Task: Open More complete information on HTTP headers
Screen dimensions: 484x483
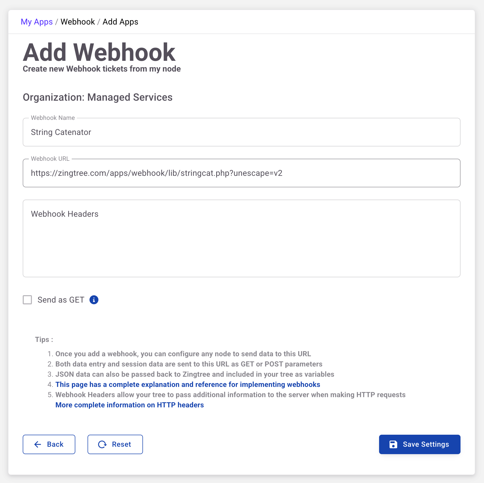Action: (129, 405)
